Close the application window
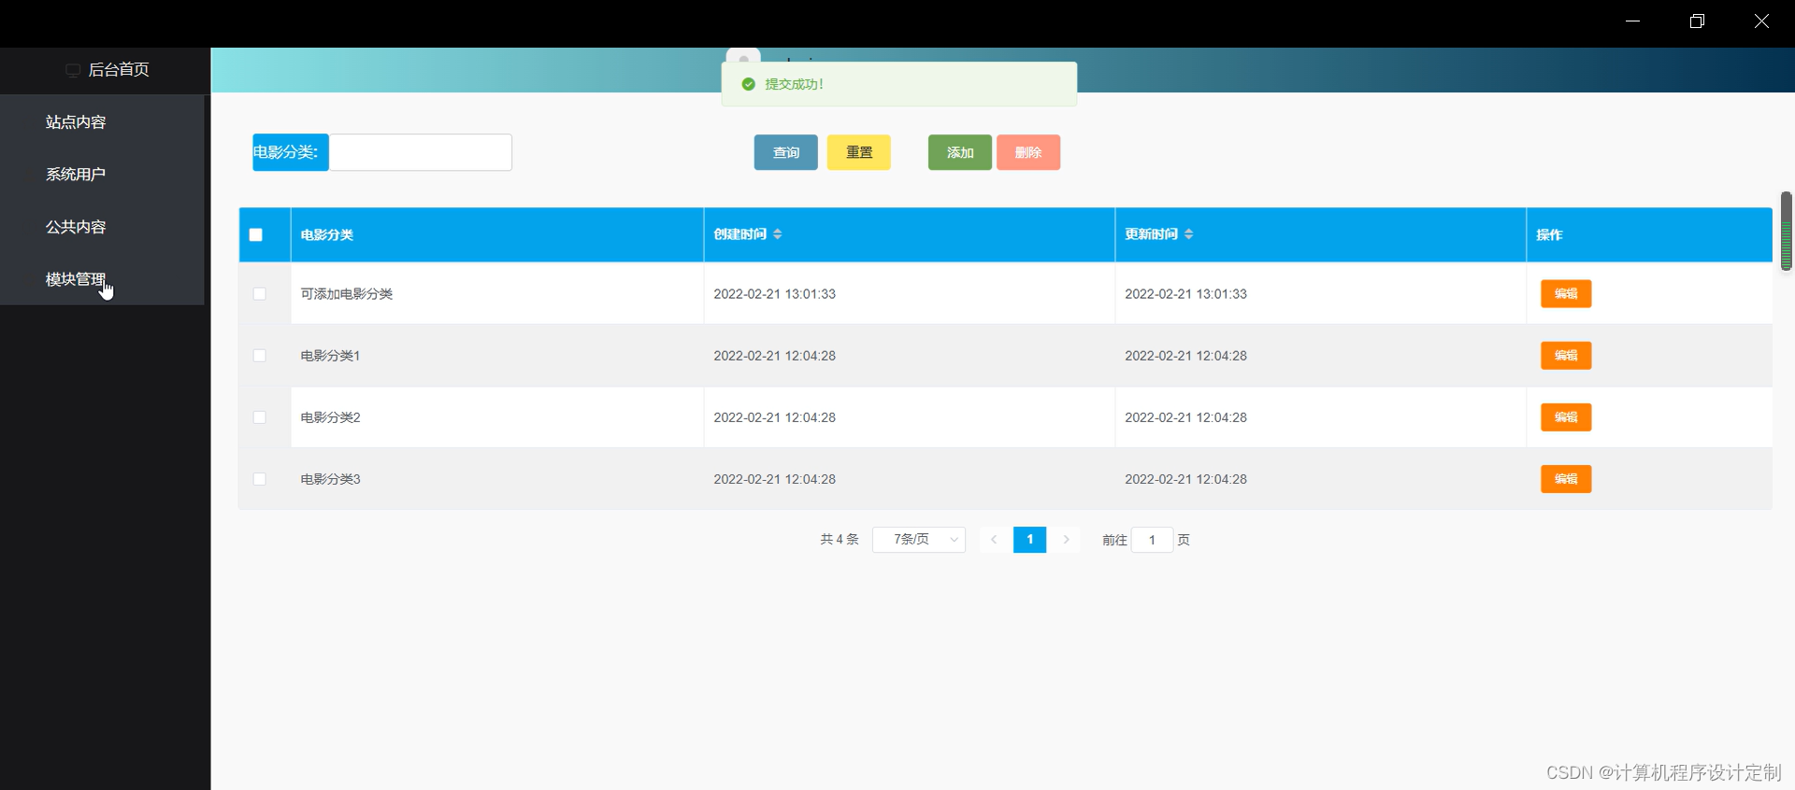This screenshot has width=1795, height=790. [1761, 21]
